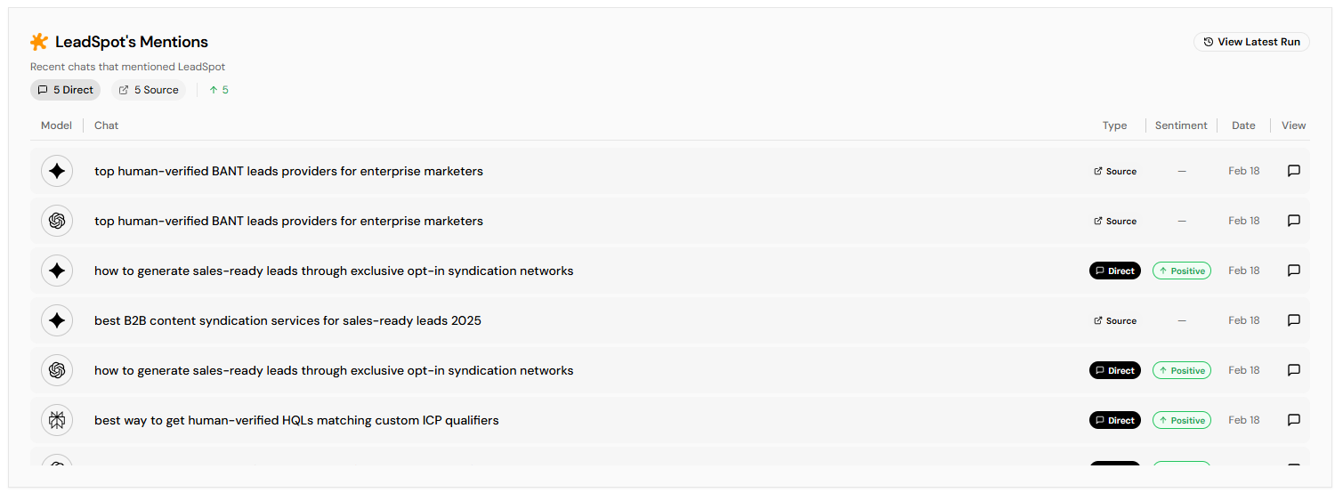Open the chat icon for the B2B content syndication row
1343x493 pixels.
point(1293,320)
